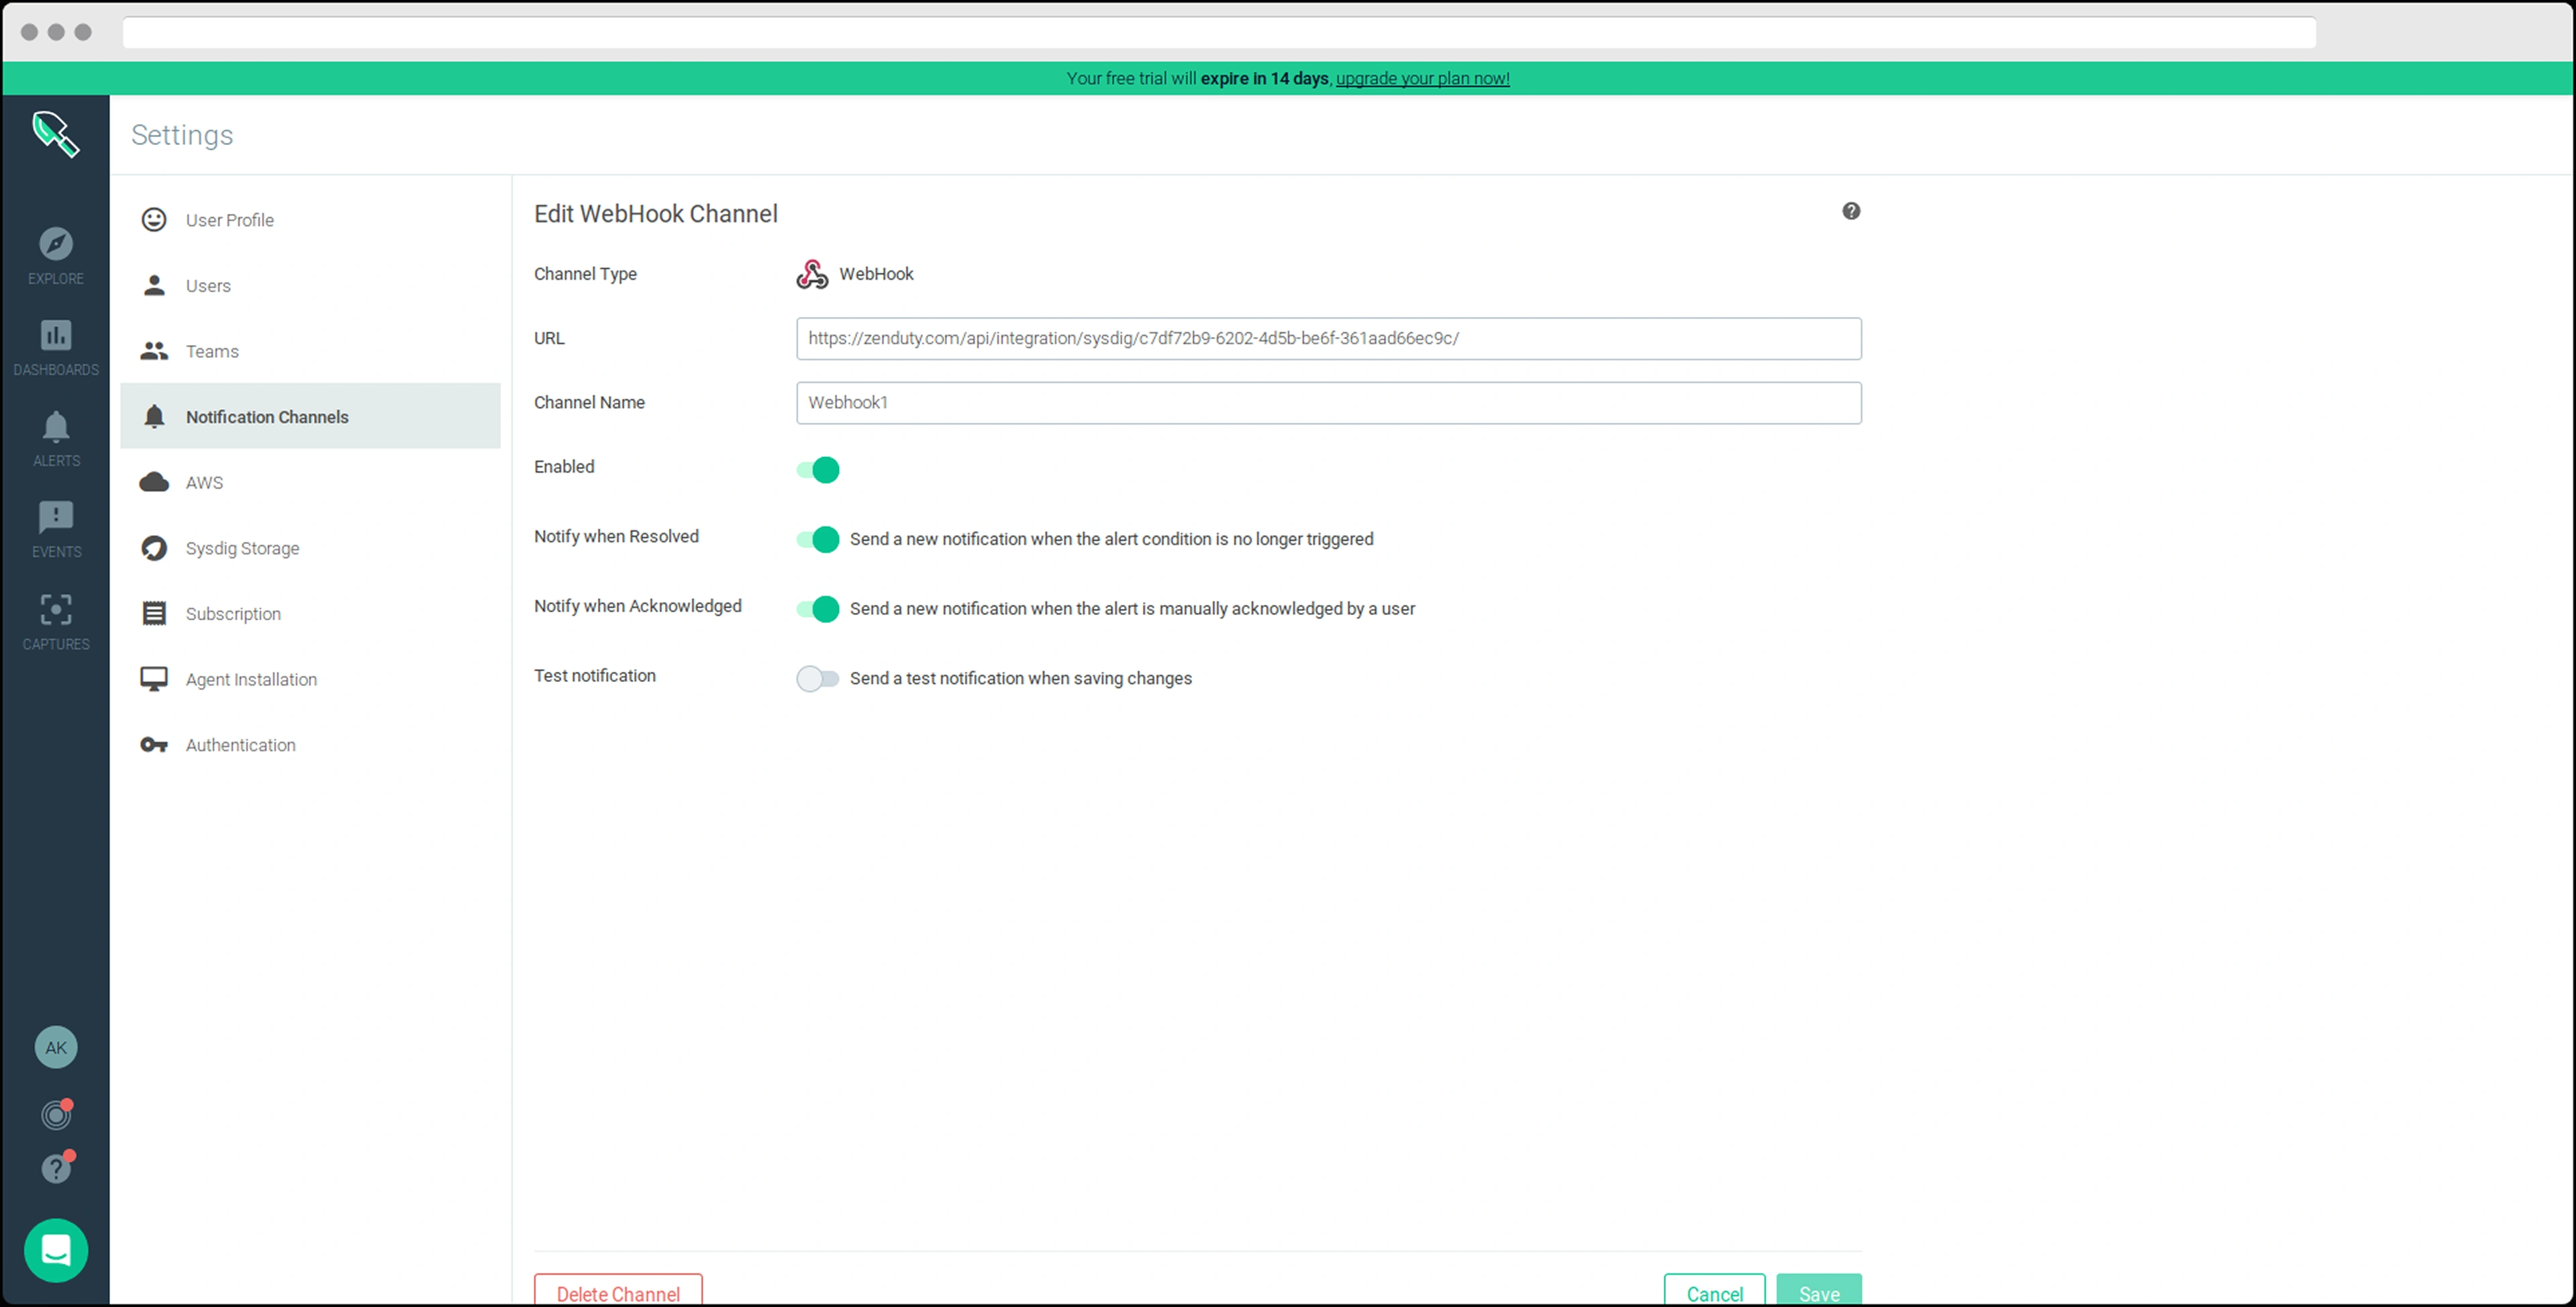Click the Sysdig logo at top left

[56, 134]
